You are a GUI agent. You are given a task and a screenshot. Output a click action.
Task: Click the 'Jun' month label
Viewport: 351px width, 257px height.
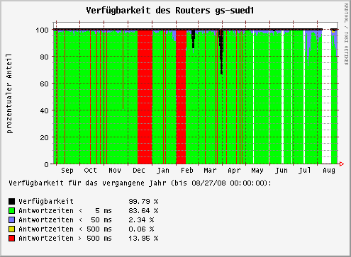[282, 171]
